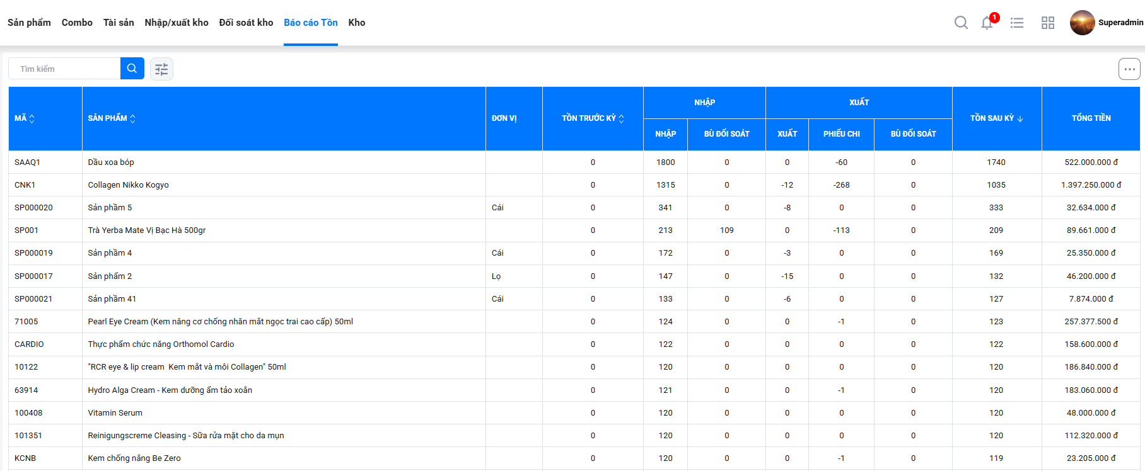Viewport: 1145px width, 471px height.
Task: Open the apps grid icon
Action: click(1047, 23)
